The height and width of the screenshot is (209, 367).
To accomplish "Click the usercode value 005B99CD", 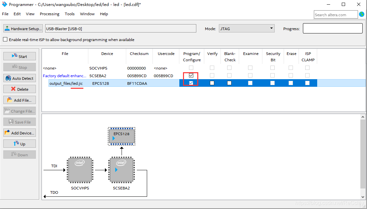I will 163,76.
